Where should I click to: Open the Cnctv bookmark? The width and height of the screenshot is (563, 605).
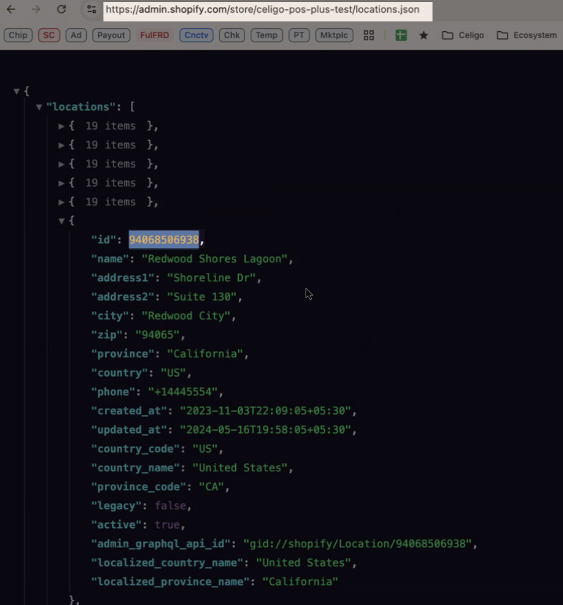[196, 35]
